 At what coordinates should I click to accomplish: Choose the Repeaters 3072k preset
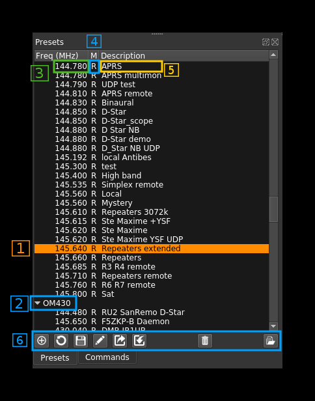click(x=152, y=212)
